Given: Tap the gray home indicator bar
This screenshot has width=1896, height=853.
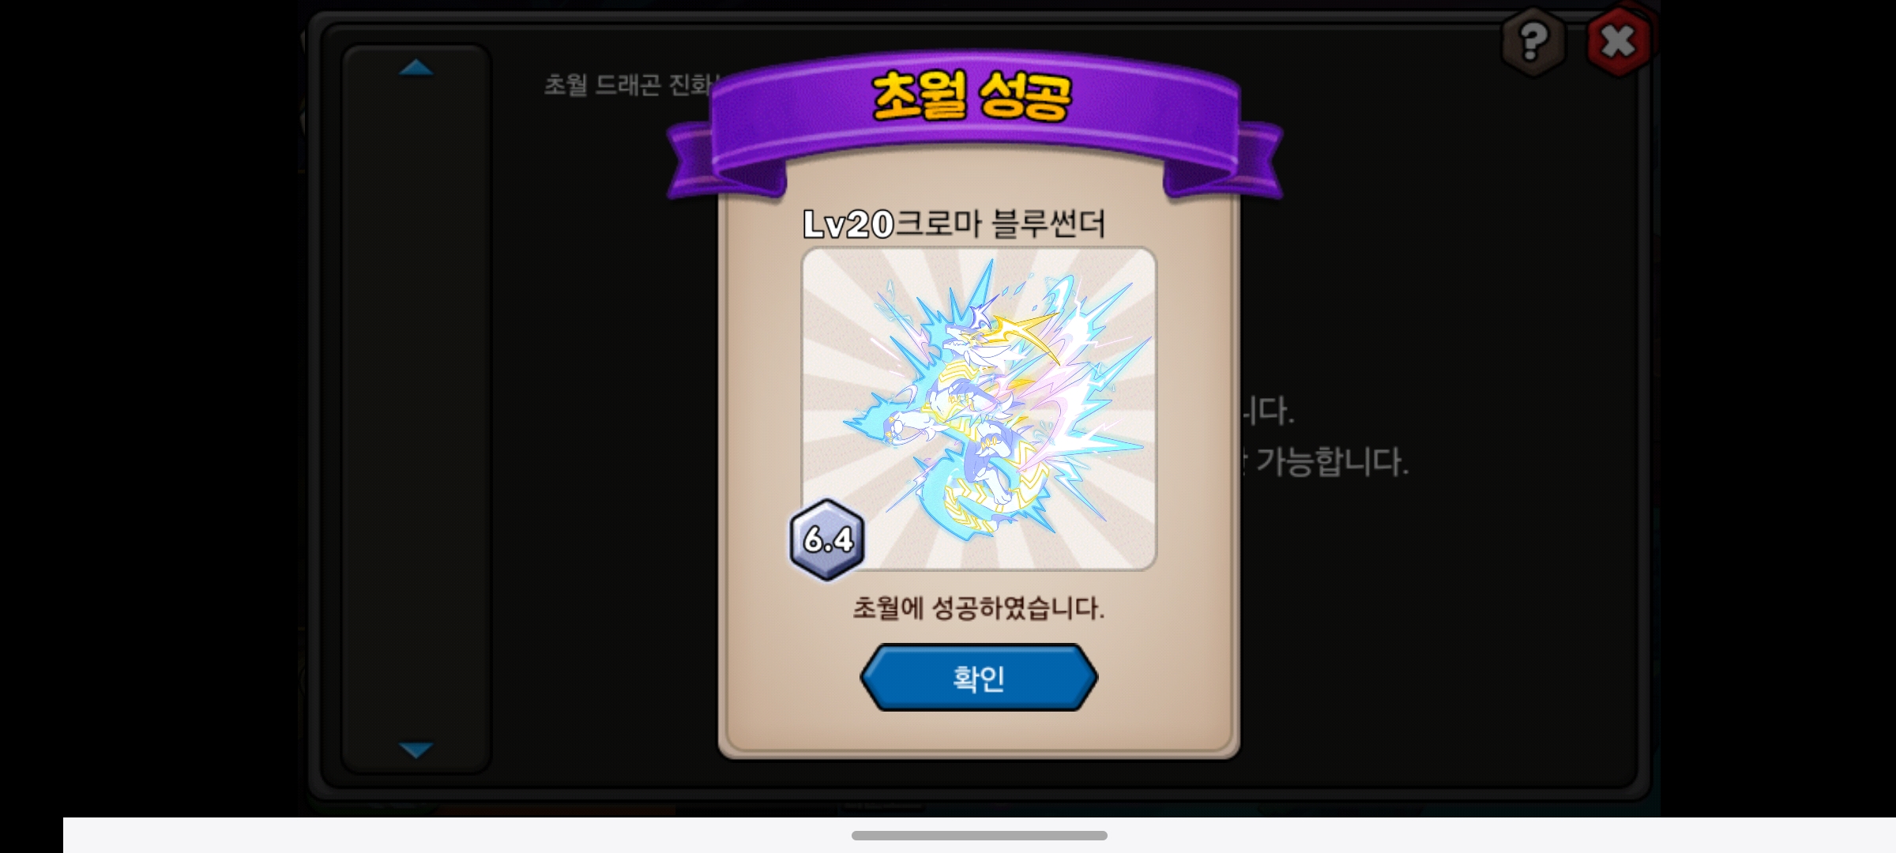Looking at the screenshot, I should coord(980,836).
